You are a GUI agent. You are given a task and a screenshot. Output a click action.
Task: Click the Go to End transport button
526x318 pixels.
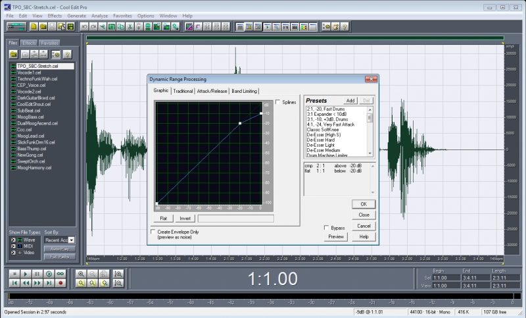click(x=49, y=283)
